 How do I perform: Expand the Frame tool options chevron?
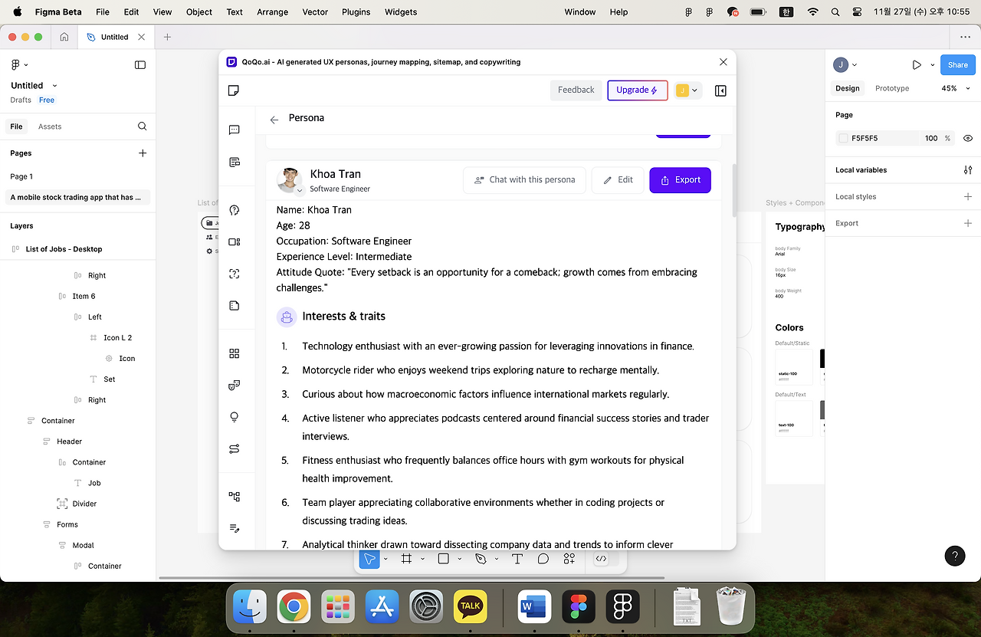pos(422,559)
